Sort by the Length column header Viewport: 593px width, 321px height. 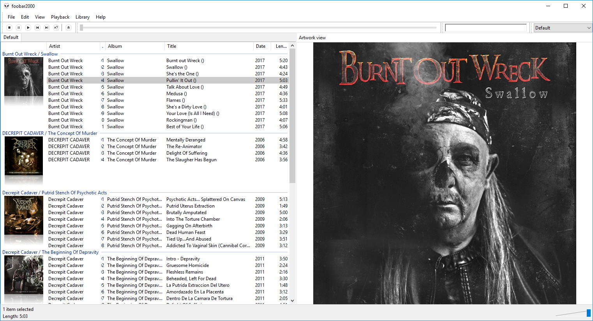point(281,46)
